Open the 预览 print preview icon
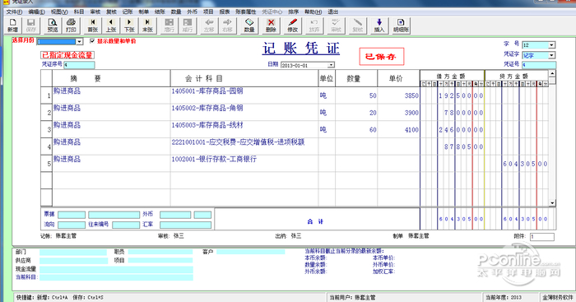The height and width of the screenshot is (302, 576). click(x=53, y=26)
